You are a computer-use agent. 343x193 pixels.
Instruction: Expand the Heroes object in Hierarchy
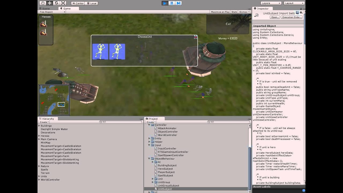(x=39, y=136)
